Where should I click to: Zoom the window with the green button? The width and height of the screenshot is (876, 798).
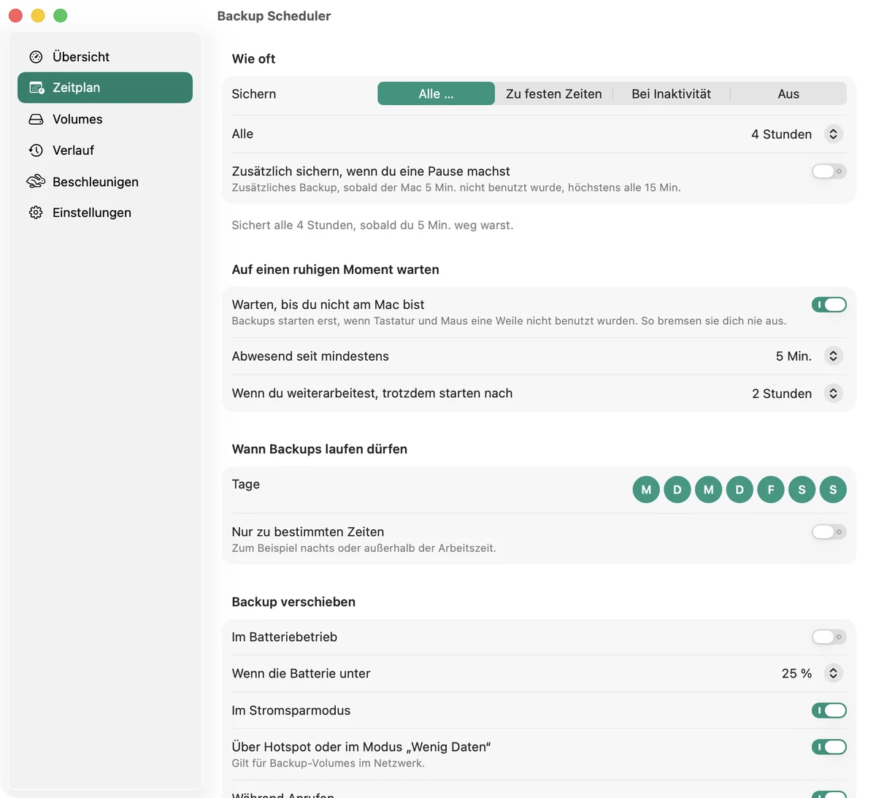[61, 16]
